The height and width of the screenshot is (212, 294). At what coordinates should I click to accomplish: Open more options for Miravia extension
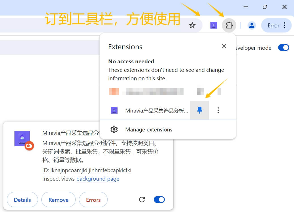click(218, 110)
